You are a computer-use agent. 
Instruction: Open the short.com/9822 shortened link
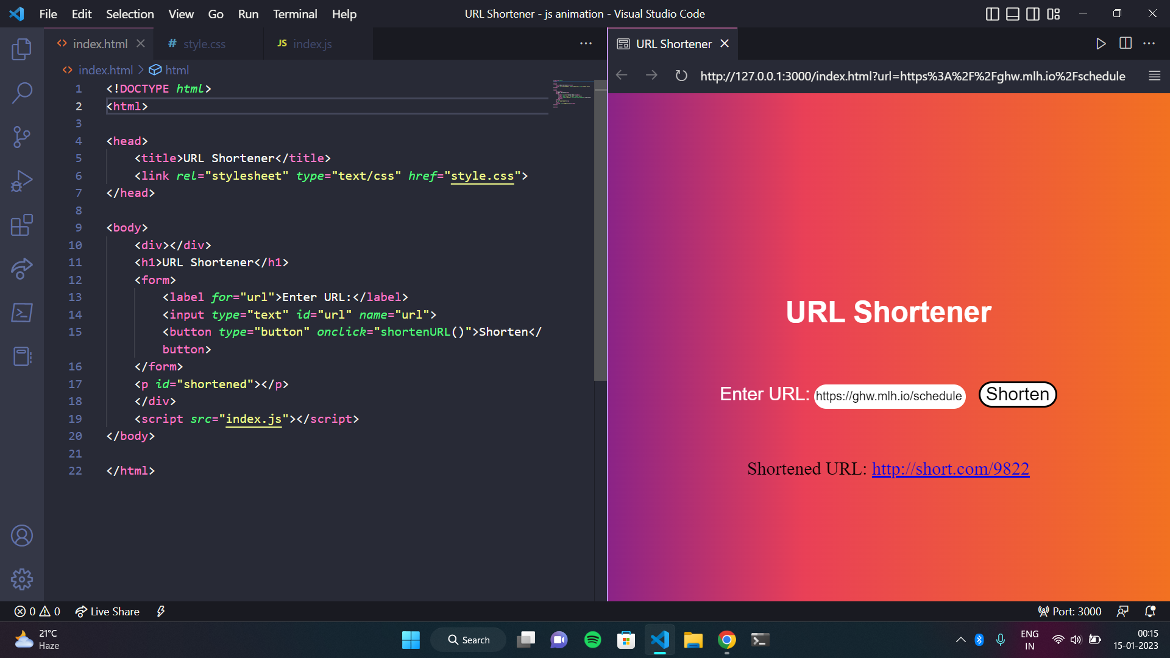[950, 469]
